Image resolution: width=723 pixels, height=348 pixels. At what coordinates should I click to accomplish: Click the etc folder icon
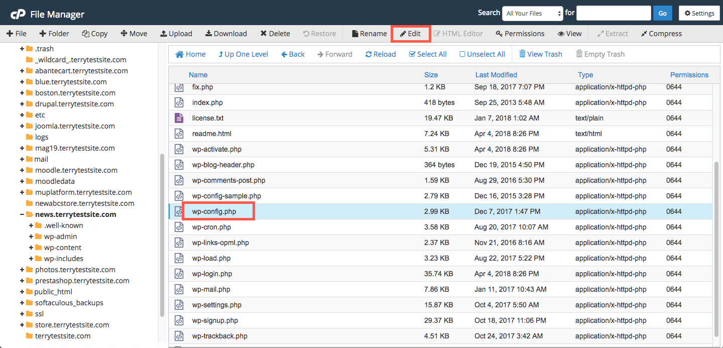coord(30,115)
